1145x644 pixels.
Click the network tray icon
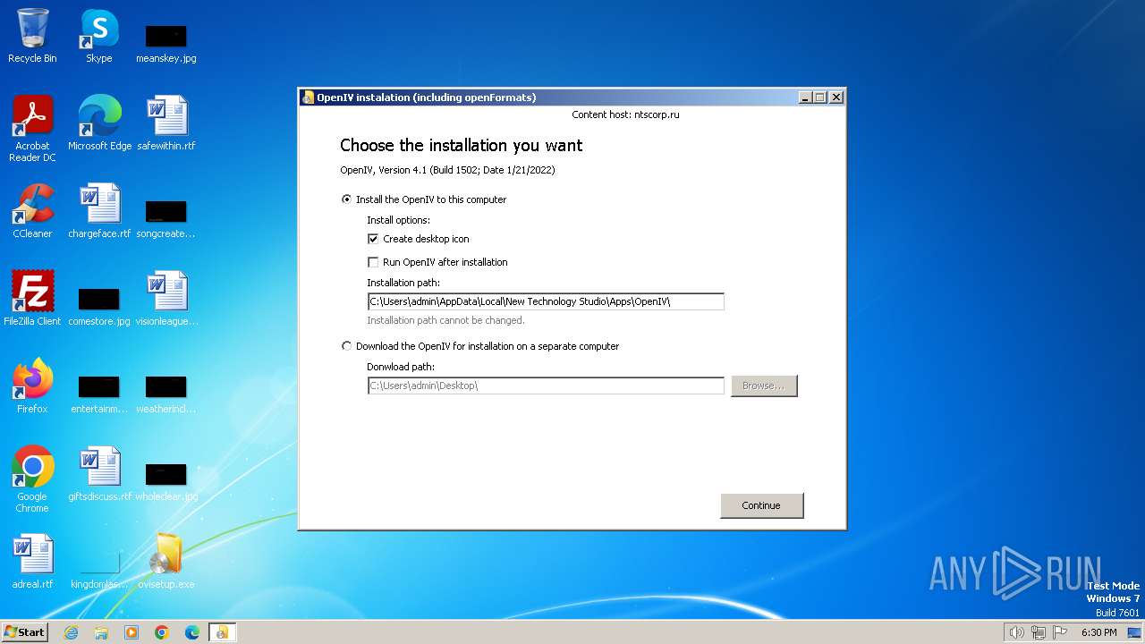pyautogui.click(x=1039, y=632)
